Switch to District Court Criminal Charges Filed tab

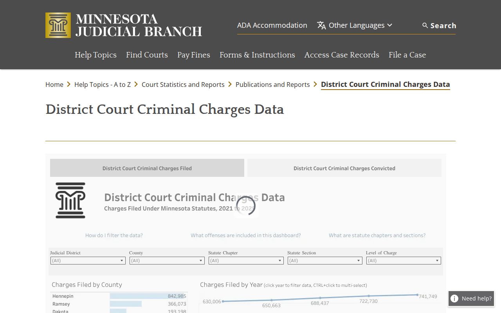(x=147, y=168)
